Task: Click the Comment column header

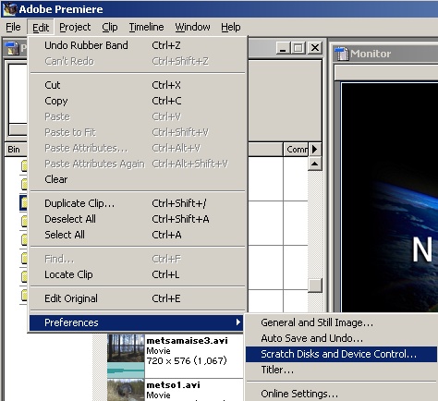Action: tap(296, 150)
